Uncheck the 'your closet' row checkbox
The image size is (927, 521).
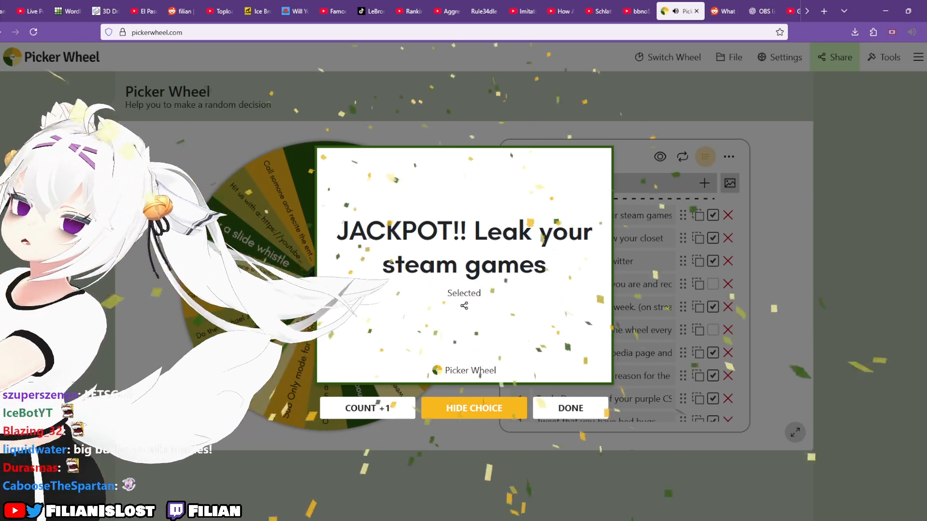click(x=713, y=238)
